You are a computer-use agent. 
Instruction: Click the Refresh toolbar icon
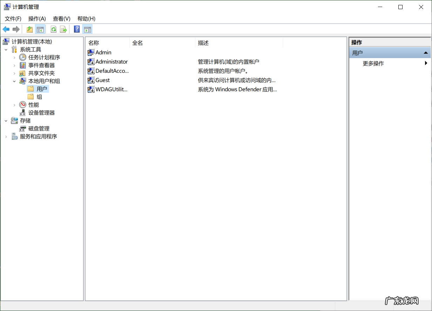(54, 30)
